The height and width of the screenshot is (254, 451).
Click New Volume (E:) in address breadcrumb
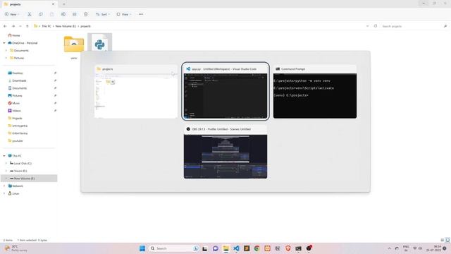(66, 26)
